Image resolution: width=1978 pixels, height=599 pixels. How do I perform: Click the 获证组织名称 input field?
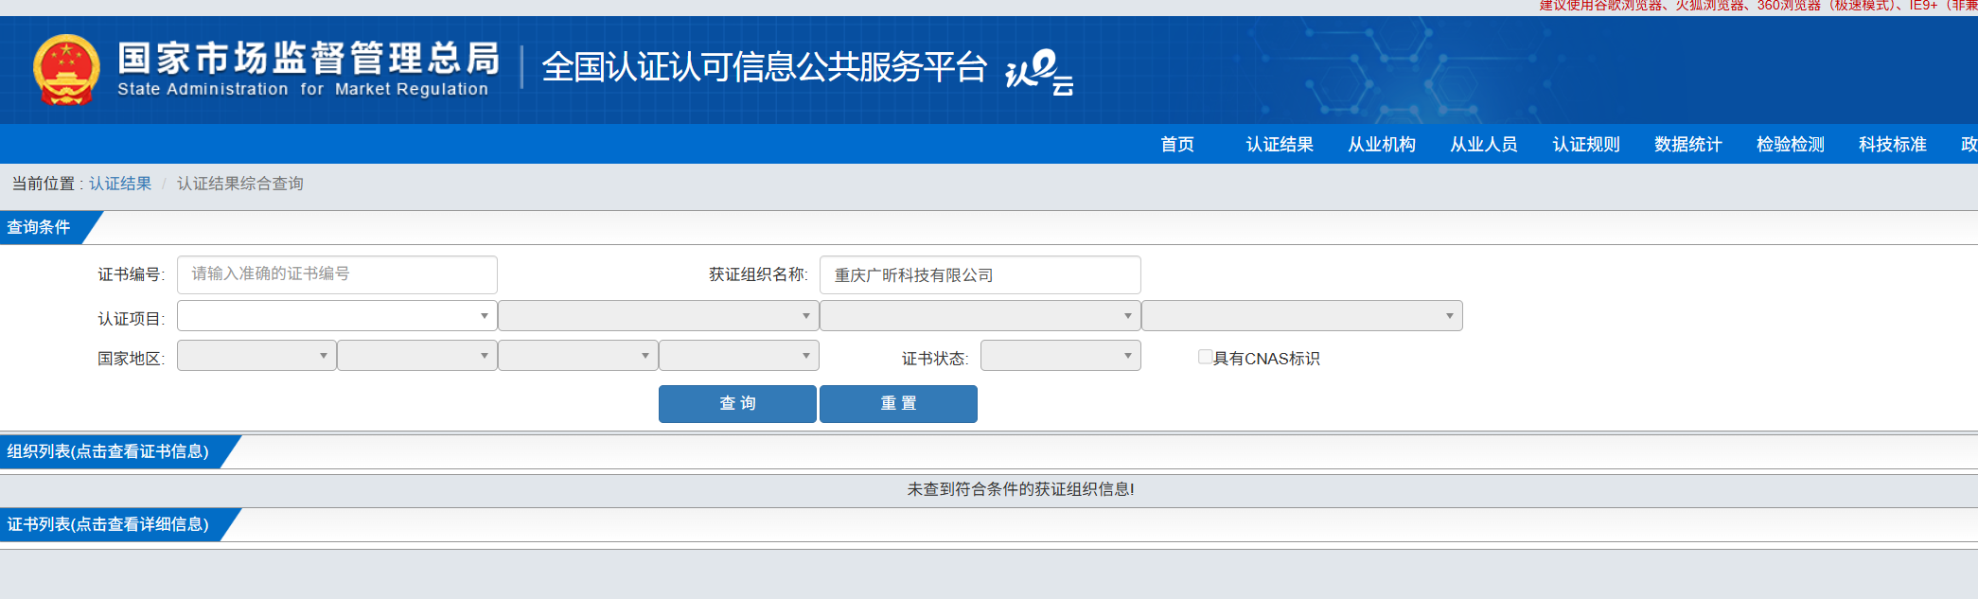click(980, 274)
